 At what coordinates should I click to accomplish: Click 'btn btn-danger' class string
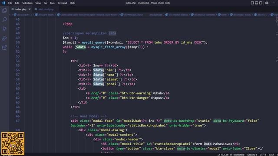(135, 97)
